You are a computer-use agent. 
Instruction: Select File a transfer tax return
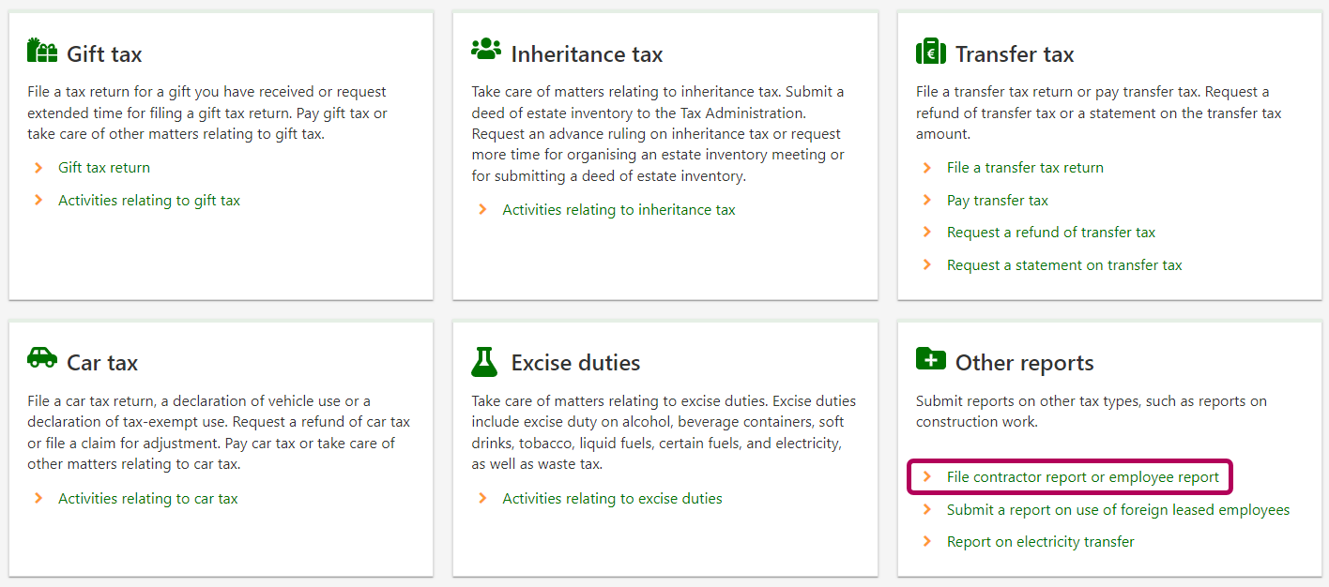tap(1025, 168)
